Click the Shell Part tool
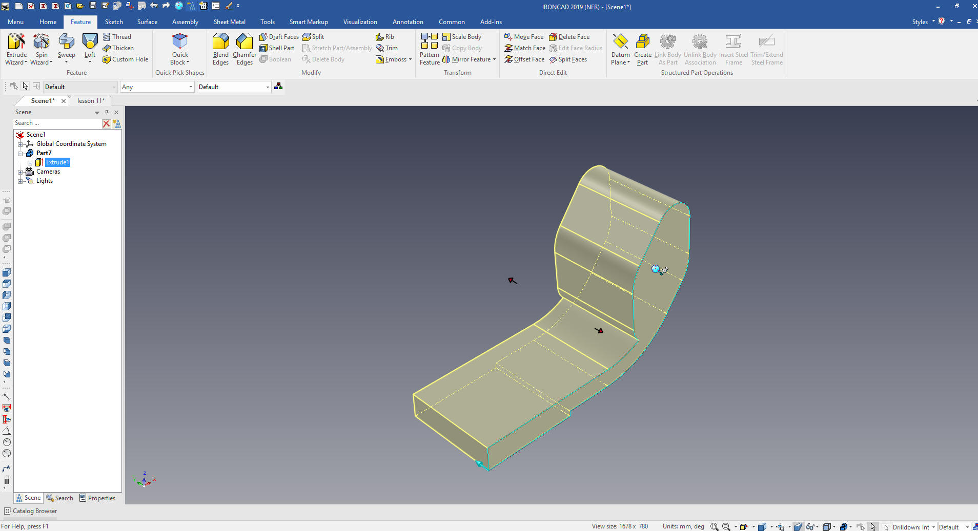The width and height of the screenshot is (978, 531). coord(277,48)
